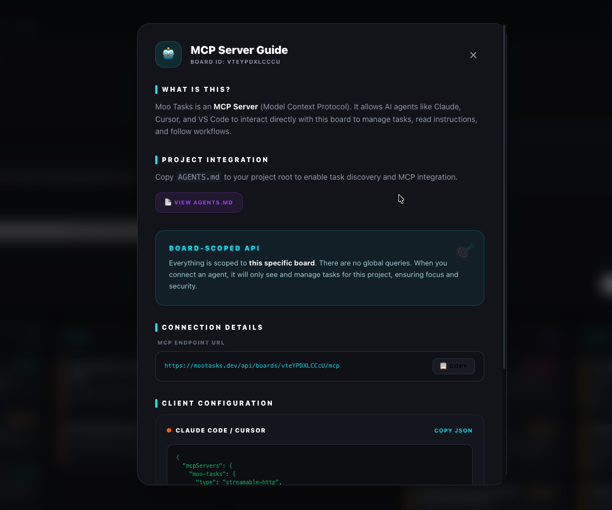Select the MCP endpoint URL text
The image size is (612, 510).
click(252, 365)
